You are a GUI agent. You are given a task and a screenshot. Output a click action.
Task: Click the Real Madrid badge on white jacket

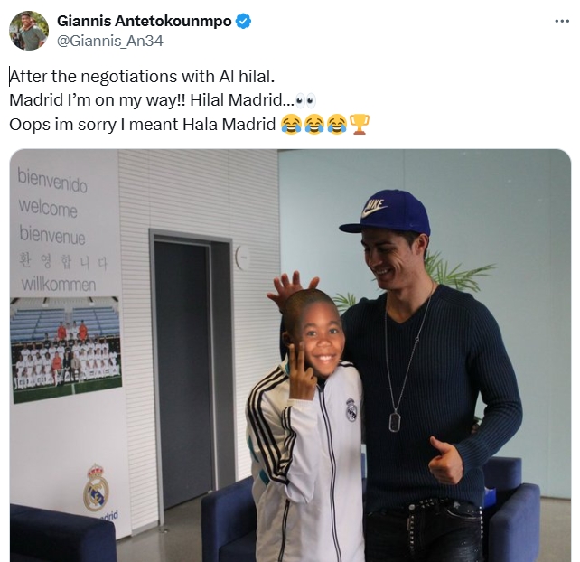351,409
